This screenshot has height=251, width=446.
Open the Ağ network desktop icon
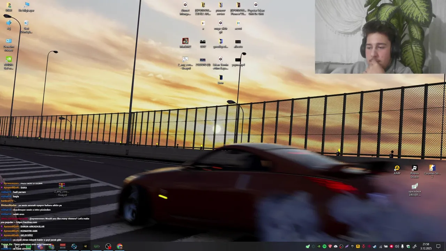click(9, 25)
